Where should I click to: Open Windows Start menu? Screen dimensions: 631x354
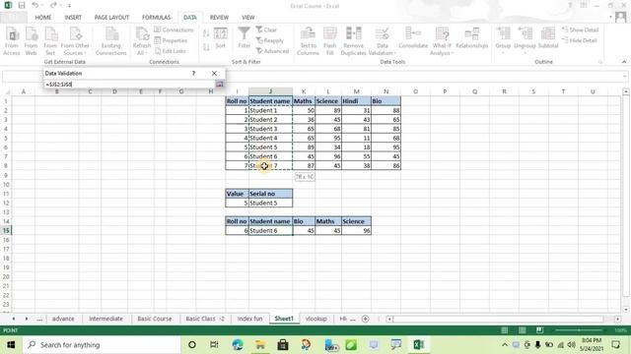tap(11, 345)
